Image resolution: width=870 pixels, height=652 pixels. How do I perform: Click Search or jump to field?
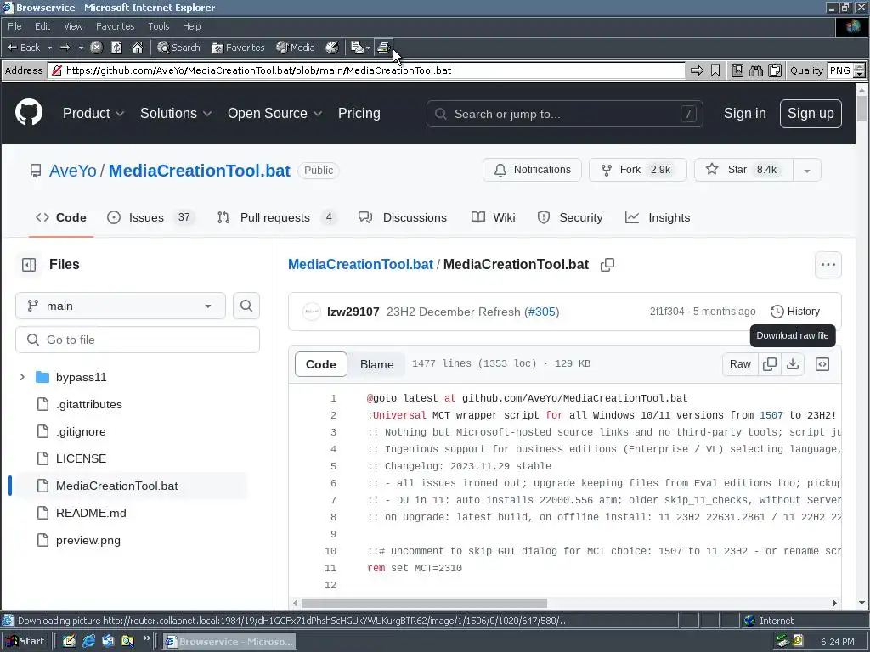pos(565,114)
